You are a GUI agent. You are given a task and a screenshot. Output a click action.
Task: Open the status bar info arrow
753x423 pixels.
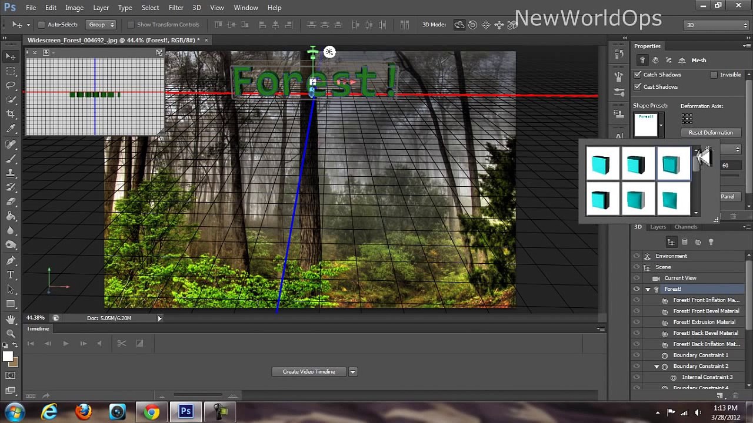[159, 318]
